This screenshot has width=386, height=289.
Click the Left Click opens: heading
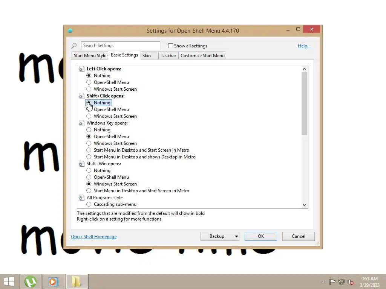point(104,69)
